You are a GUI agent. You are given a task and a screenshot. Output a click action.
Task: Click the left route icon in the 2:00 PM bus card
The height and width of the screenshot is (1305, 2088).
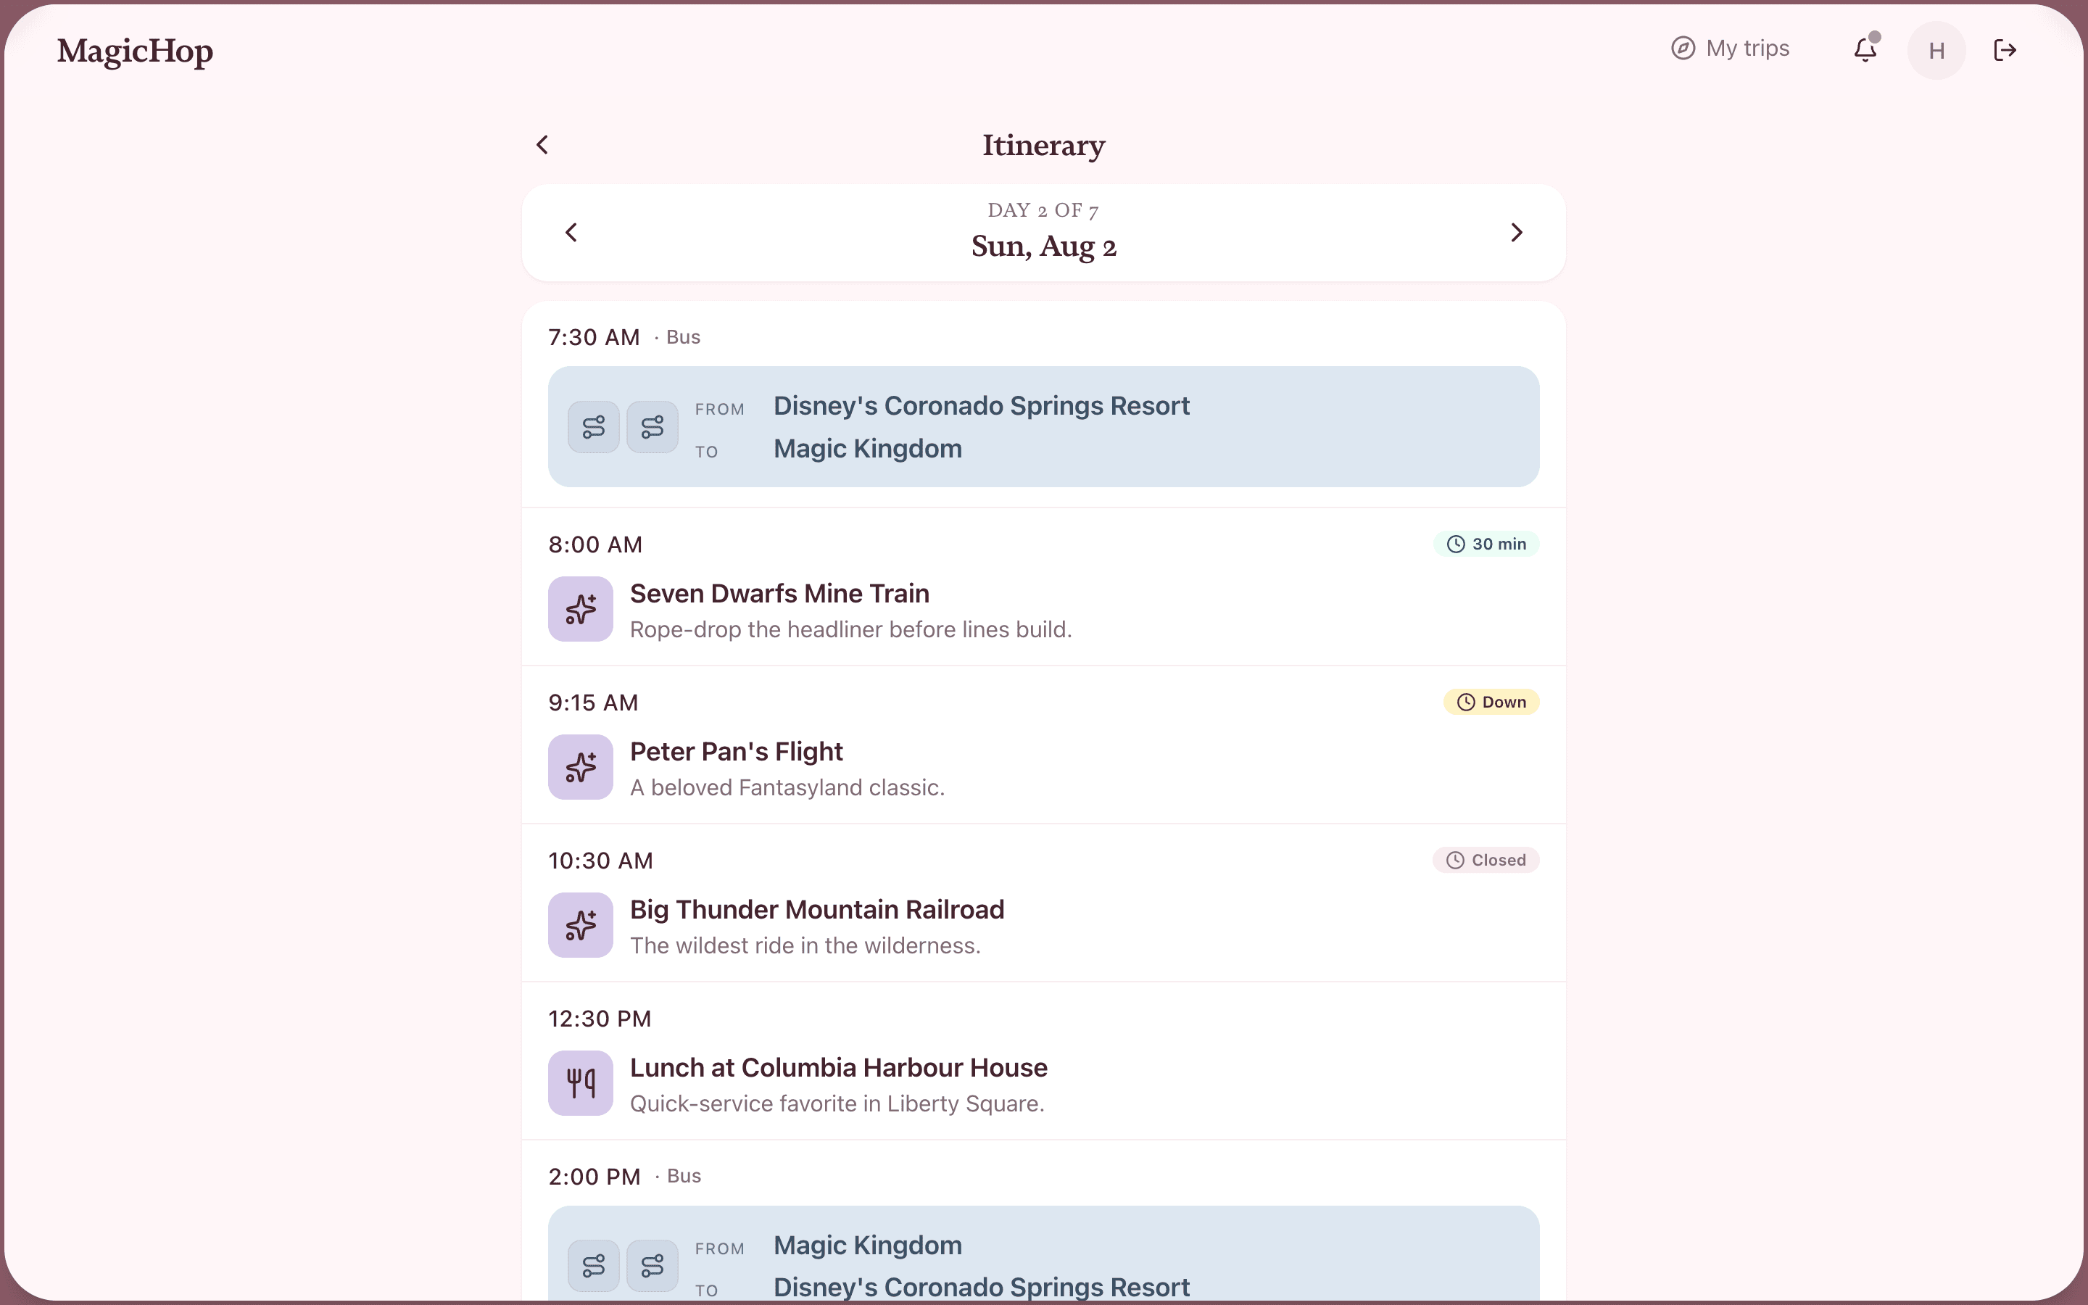click(594, 1266)
